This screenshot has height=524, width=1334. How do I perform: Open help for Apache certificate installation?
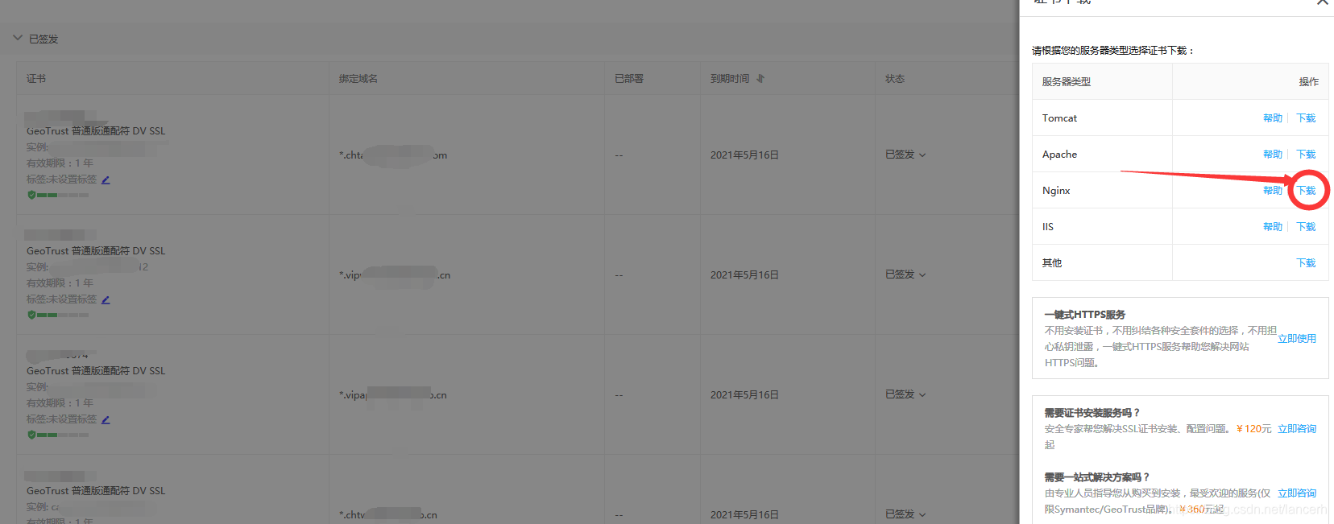(x=1273, y=155)
